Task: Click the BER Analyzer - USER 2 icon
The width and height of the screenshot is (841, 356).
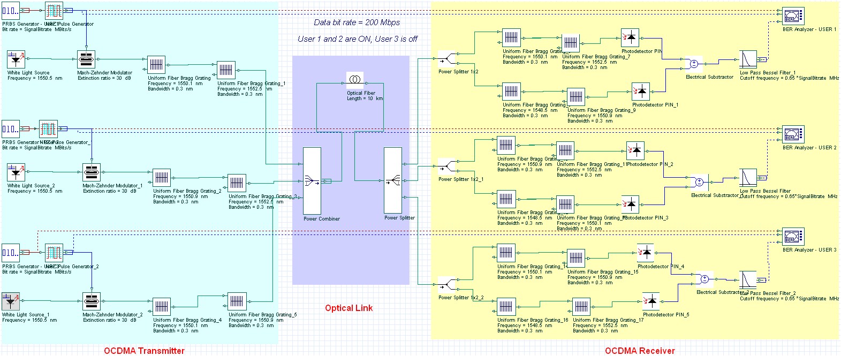Action: point(793,134)
